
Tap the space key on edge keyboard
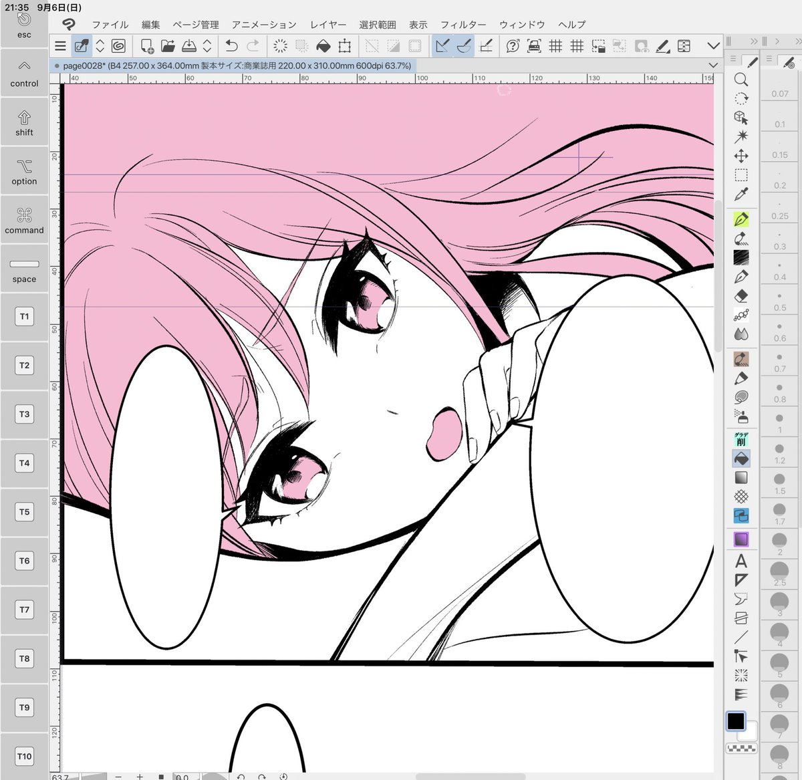pyautogui.click(x=24, y=269)
